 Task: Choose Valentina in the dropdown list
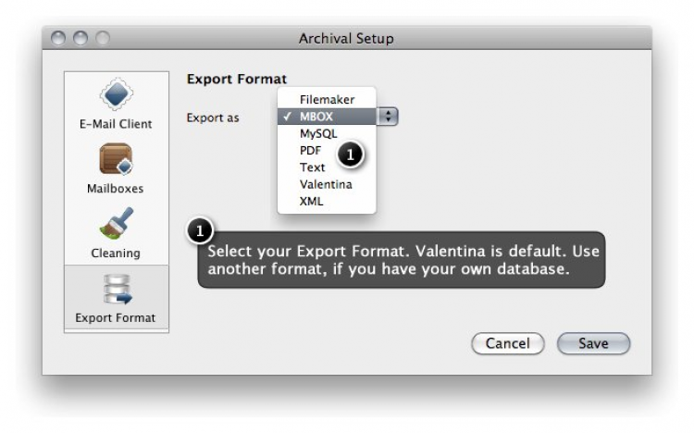tap(325, 184)
